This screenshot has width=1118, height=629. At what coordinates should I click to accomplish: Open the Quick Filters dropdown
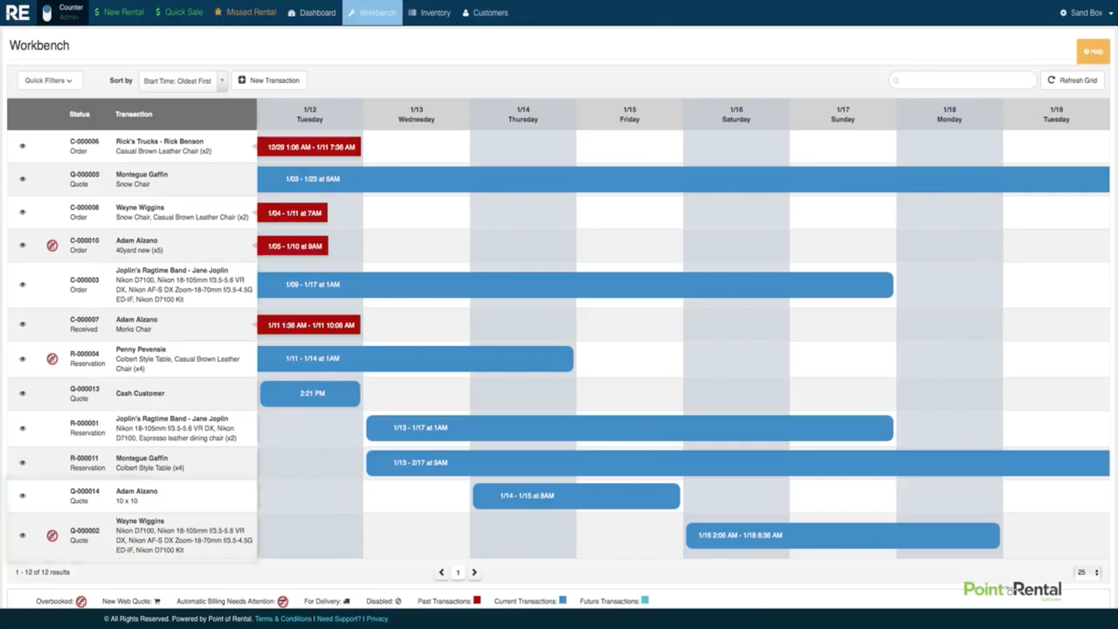(x=49, y=80)
